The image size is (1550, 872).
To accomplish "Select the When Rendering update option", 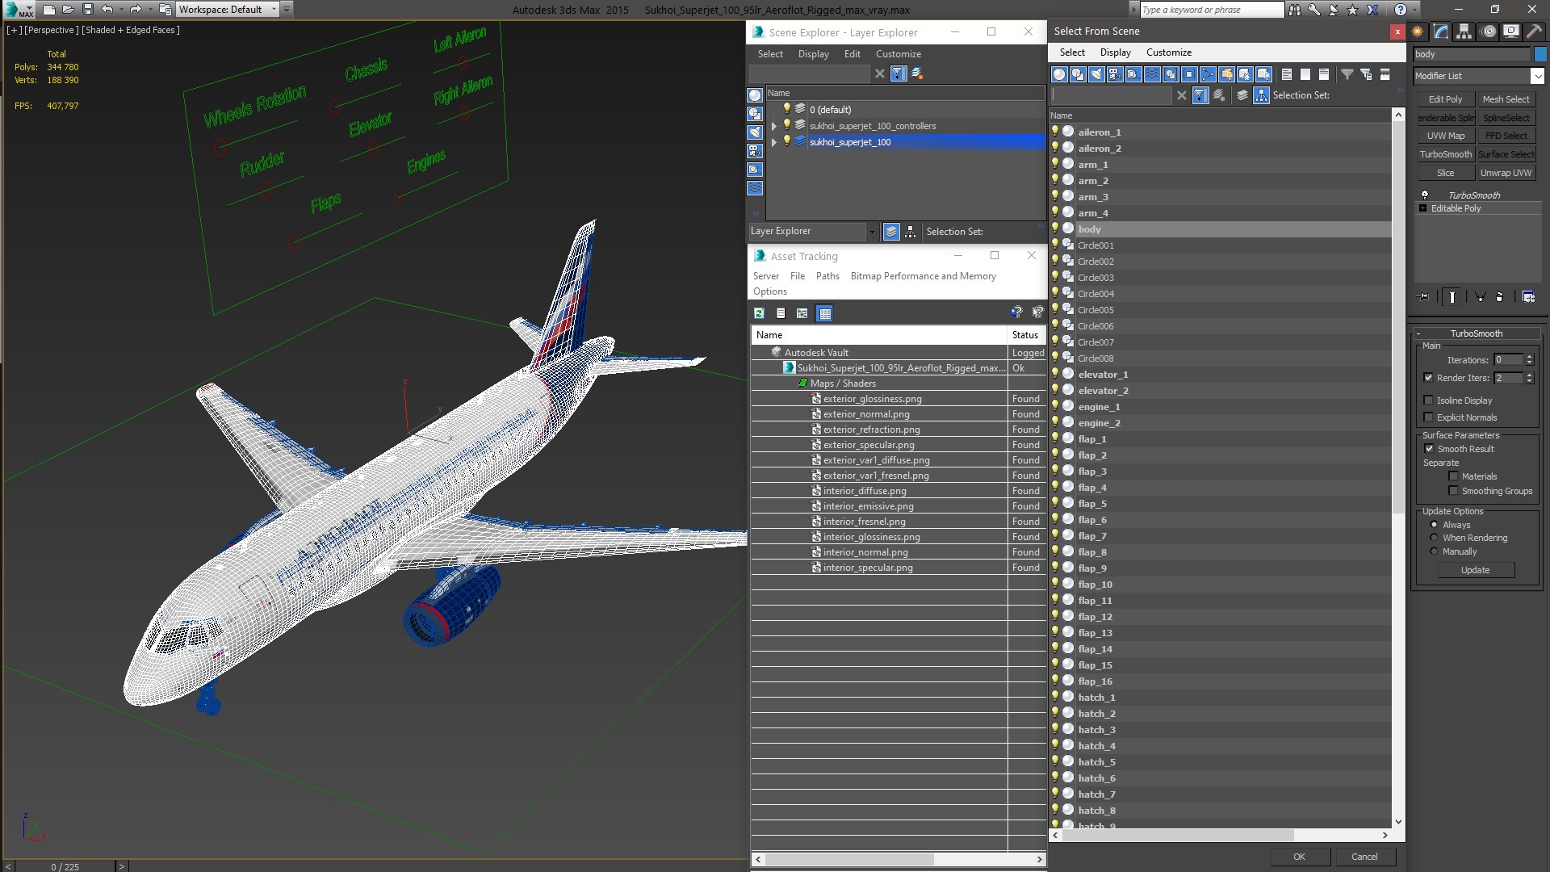I will tap(1434, 538).
